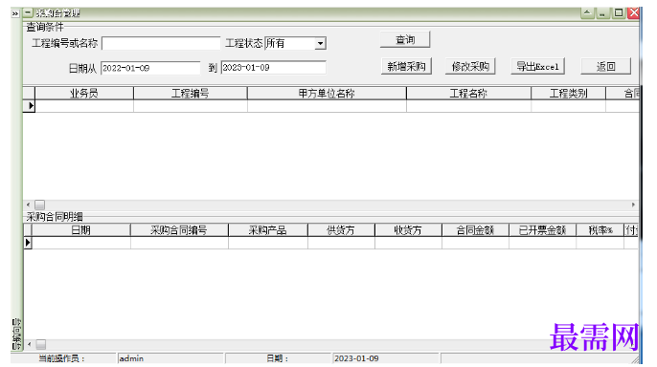Select the row pointer of project grid

tap(29, 106)
